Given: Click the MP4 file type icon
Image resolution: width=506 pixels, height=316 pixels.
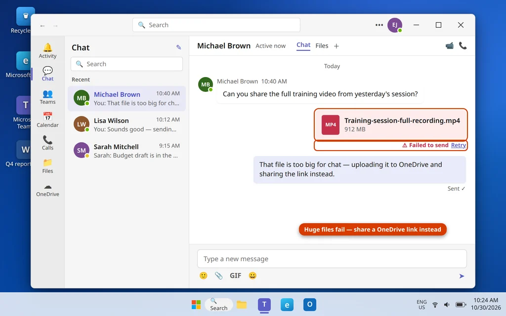Looking at the screenshot, I should (x=331, y=125).
